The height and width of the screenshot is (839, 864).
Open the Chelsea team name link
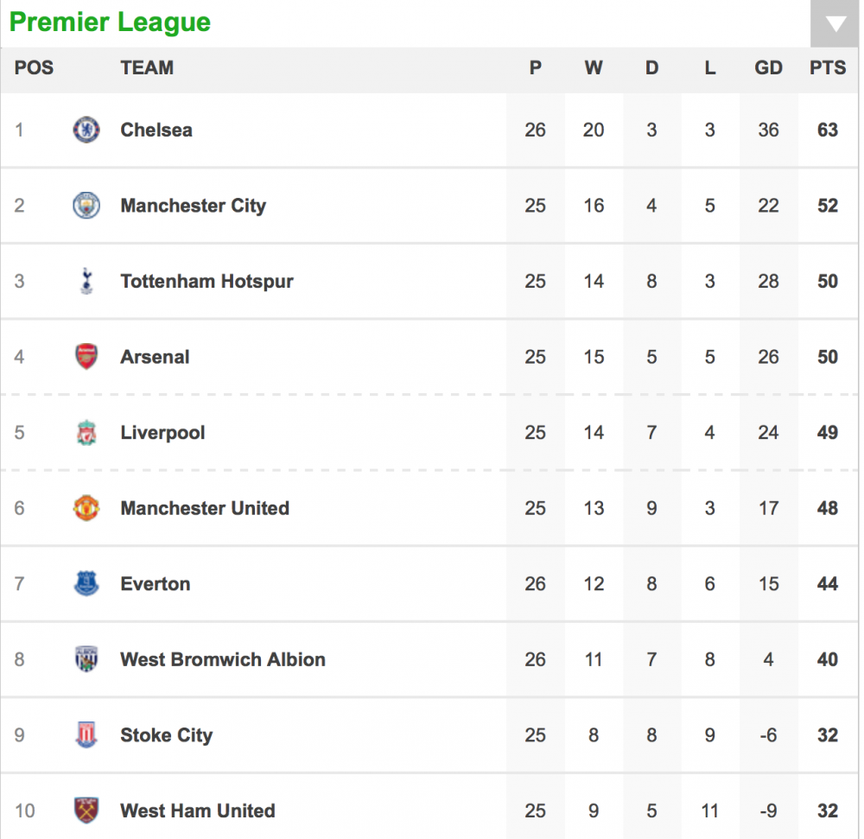[156, 130]
